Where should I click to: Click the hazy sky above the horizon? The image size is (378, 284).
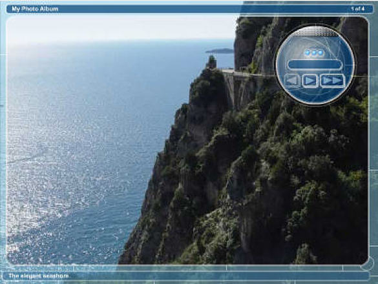(x=121, y=28)
